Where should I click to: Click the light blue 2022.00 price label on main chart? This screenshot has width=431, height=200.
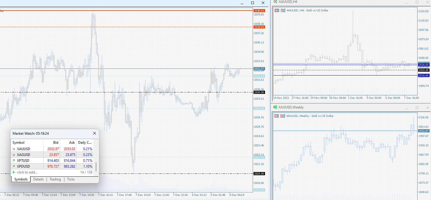coord(259,157)
